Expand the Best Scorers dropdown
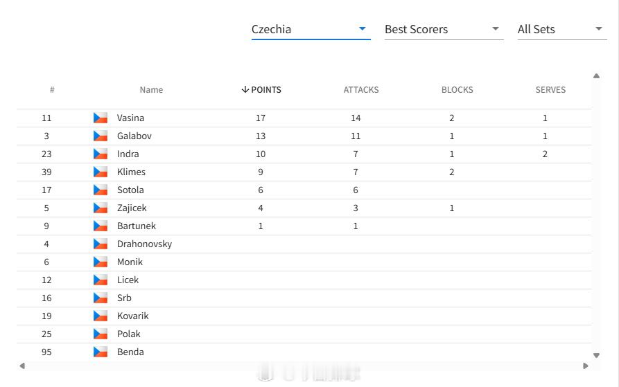Viewport: 619px width, 387px height. (444, 29)
